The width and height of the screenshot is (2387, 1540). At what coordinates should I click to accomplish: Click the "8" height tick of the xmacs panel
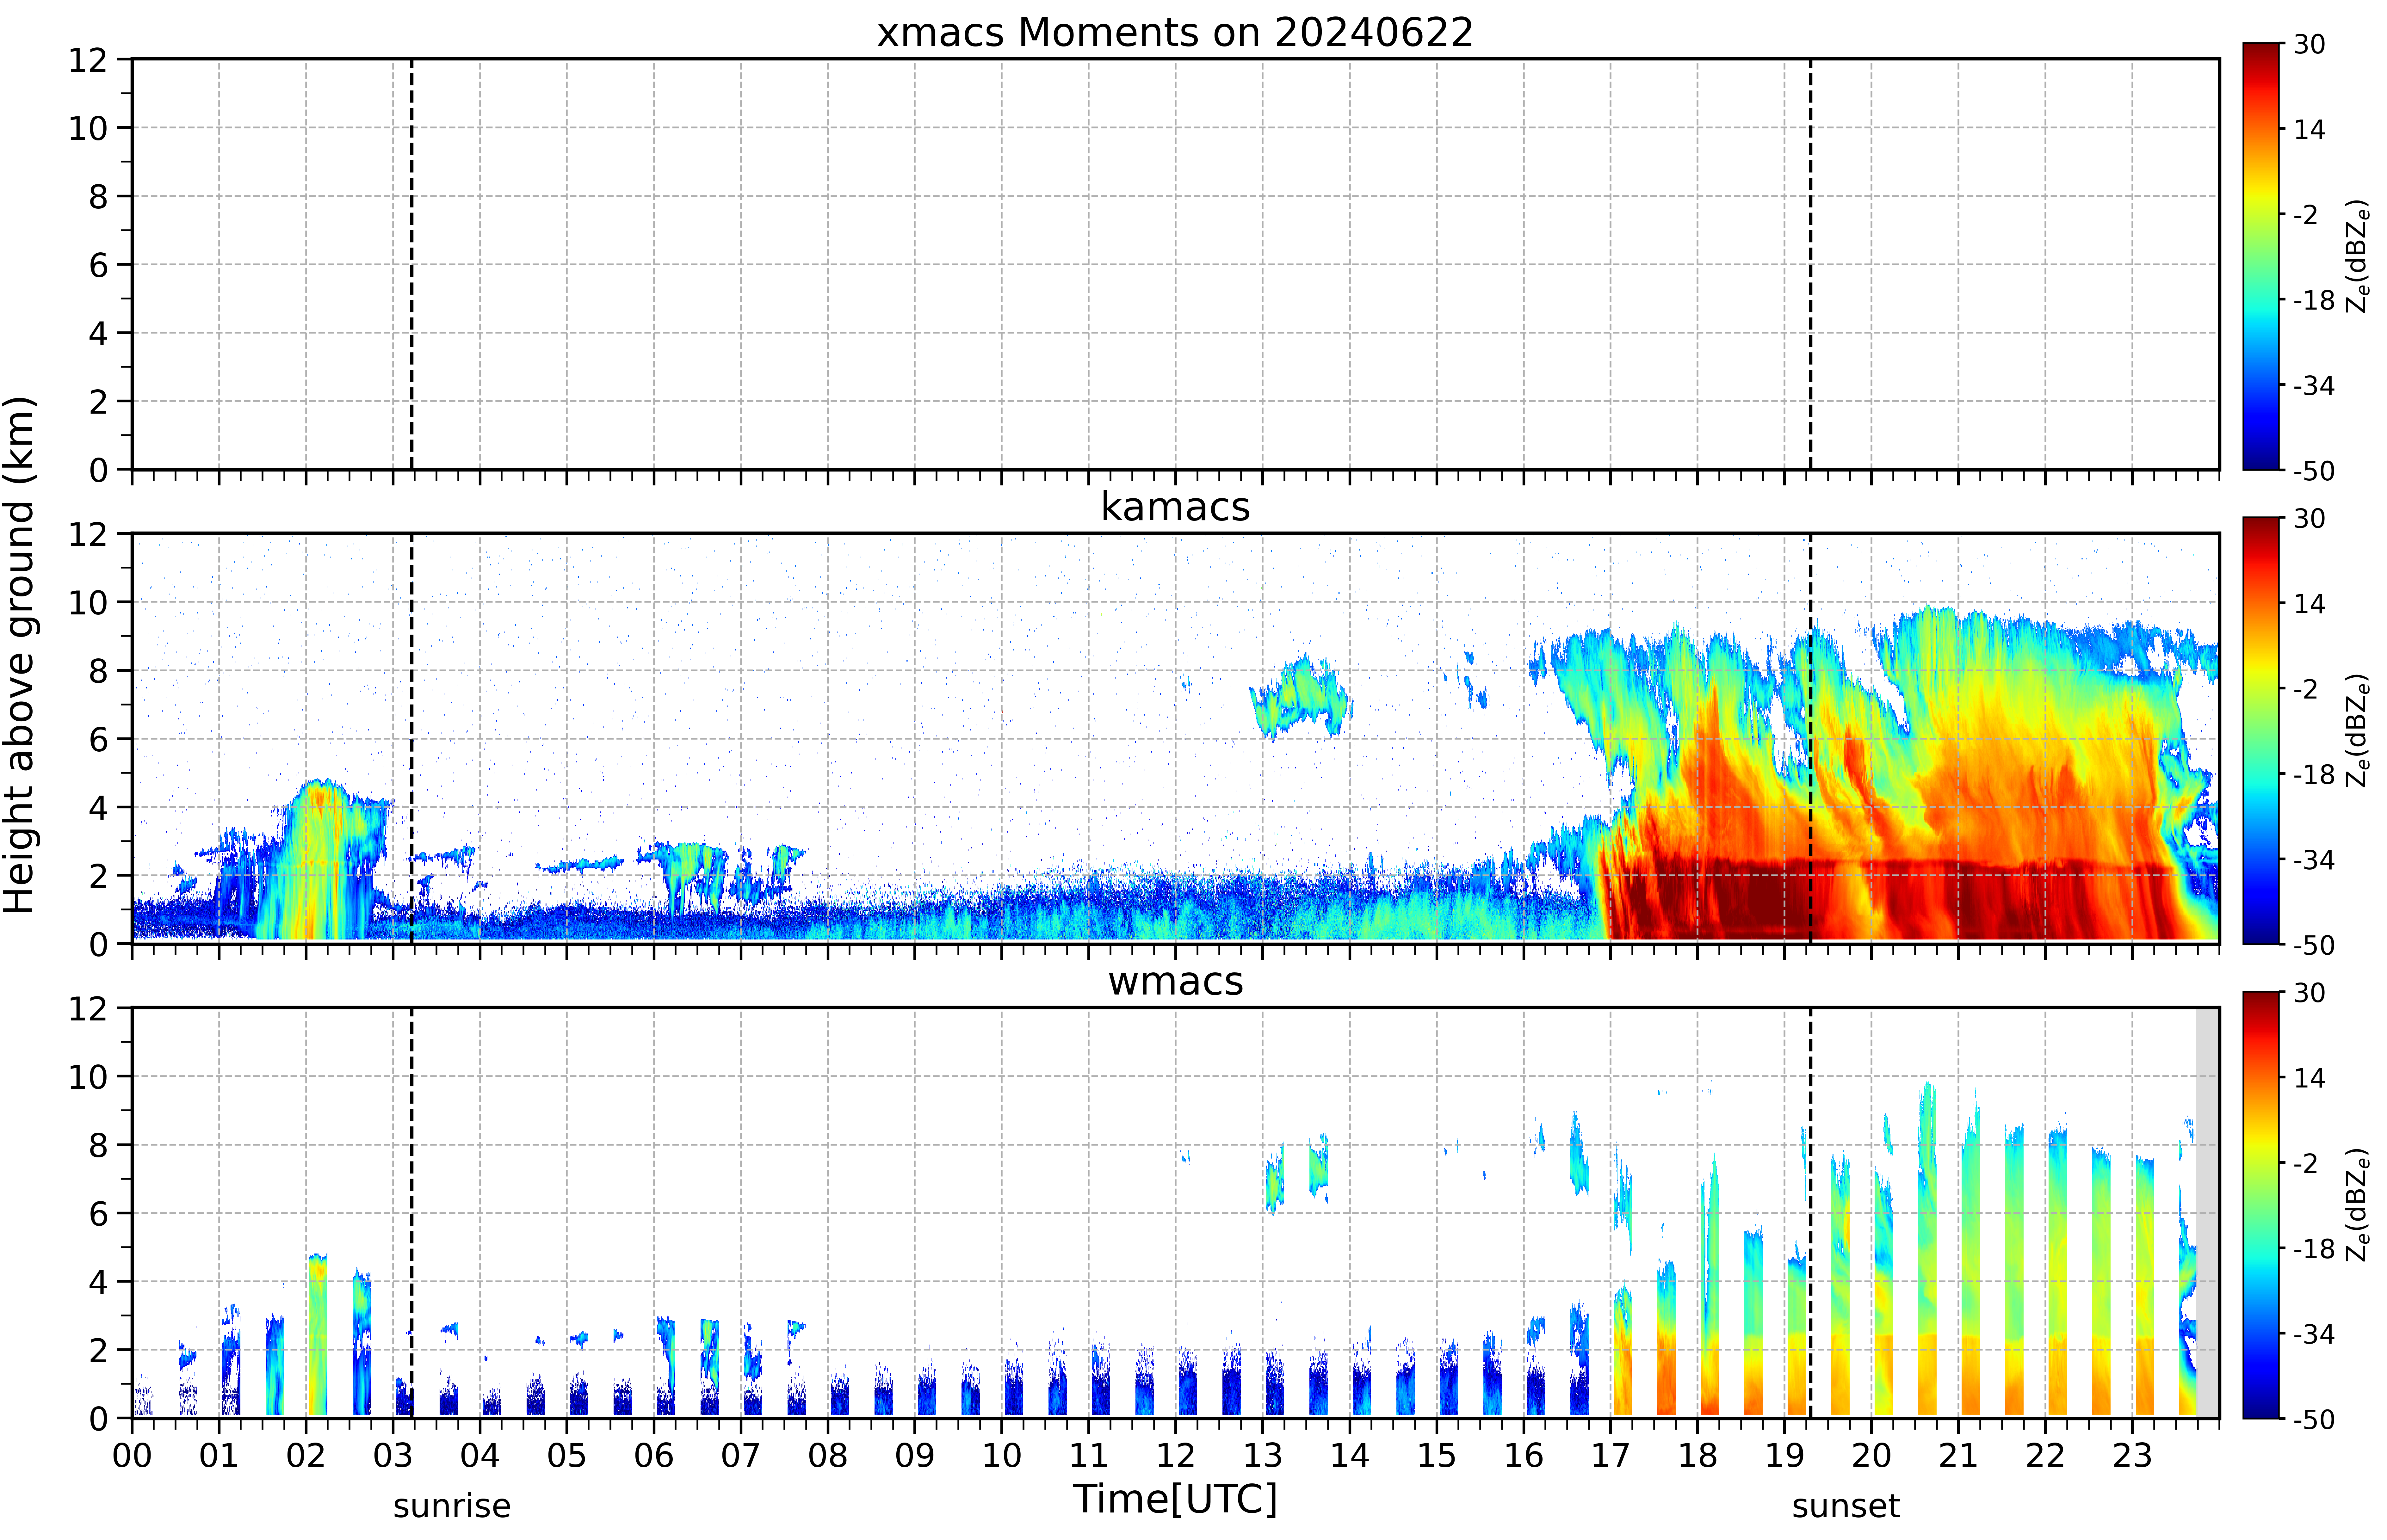[98, 197]
